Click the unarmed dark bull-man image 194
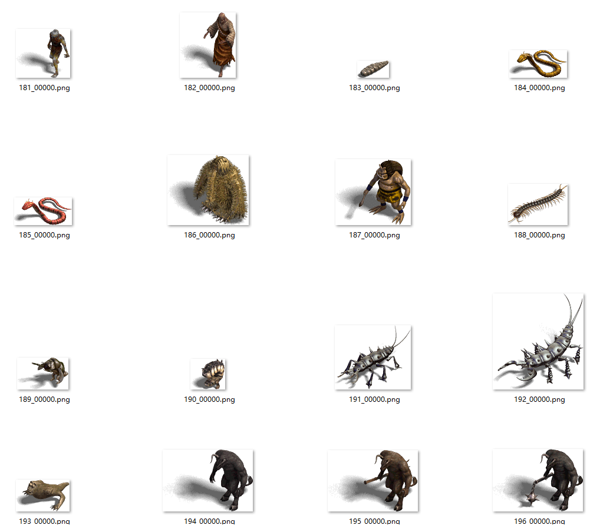600x525 pixels. (208, 480)
